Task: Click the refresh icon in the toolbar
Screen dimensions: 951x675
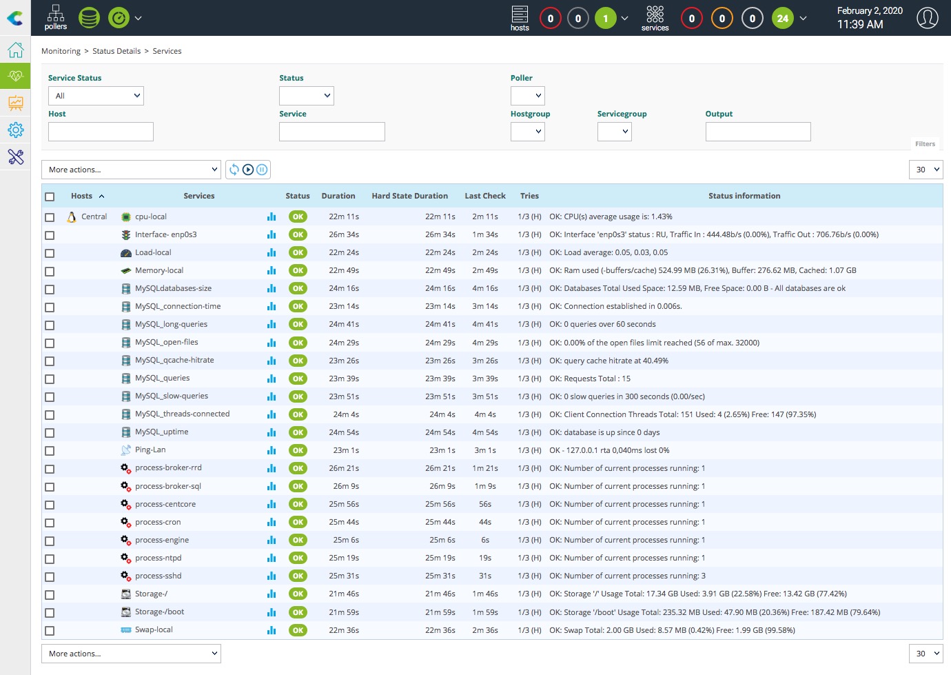Action: [234, 170]
